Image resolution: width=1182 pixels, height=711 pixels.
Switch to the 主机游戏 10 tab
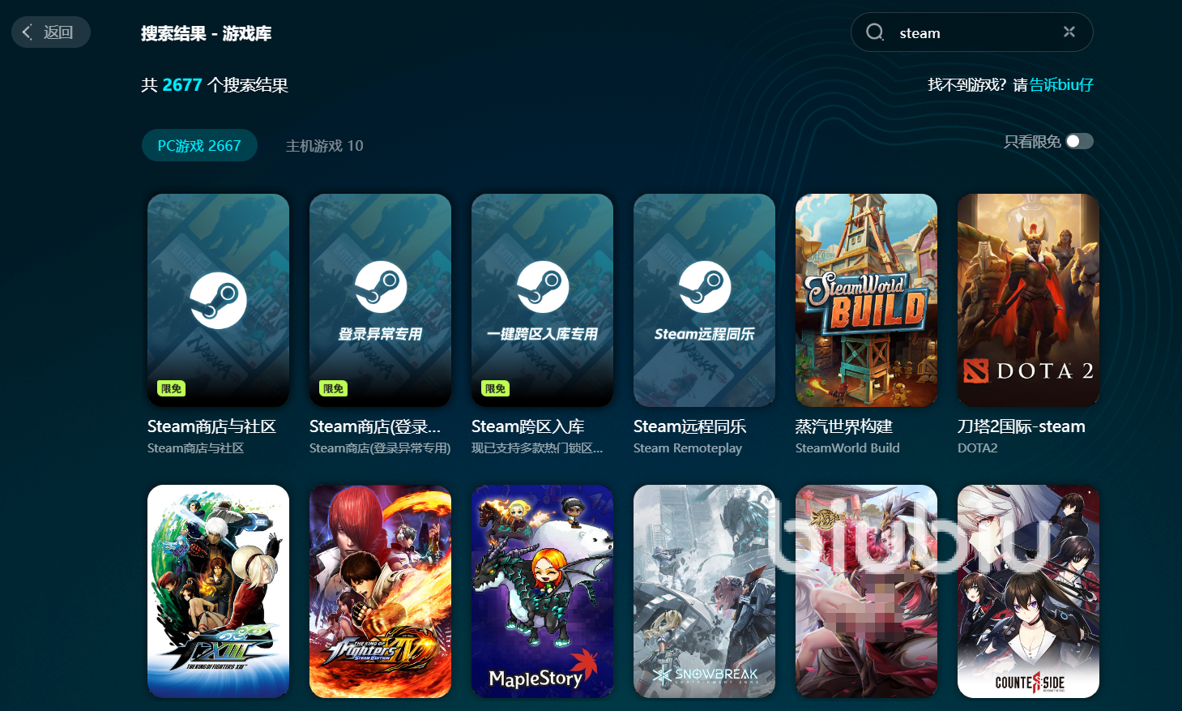pyautogui.click(x=324, y=146)
